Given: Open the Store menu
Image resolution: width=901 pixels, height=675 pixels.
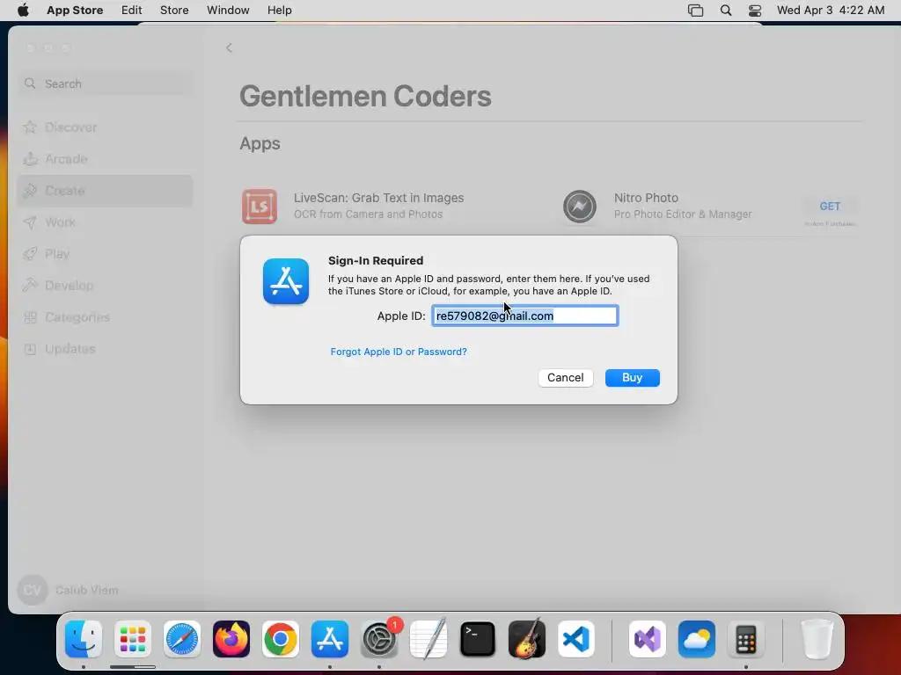Looking at the screenshot, I should pos(174,11).
